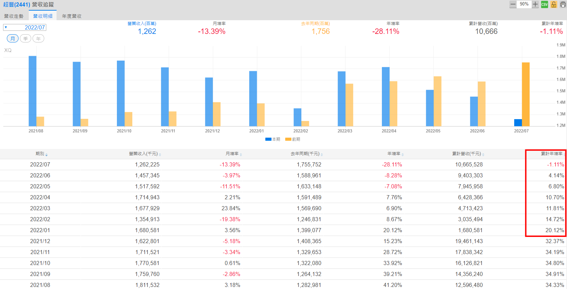Open the 超豐(2441) stock title link
Screen dimensions: 567x289
click(x=16, y=4)
